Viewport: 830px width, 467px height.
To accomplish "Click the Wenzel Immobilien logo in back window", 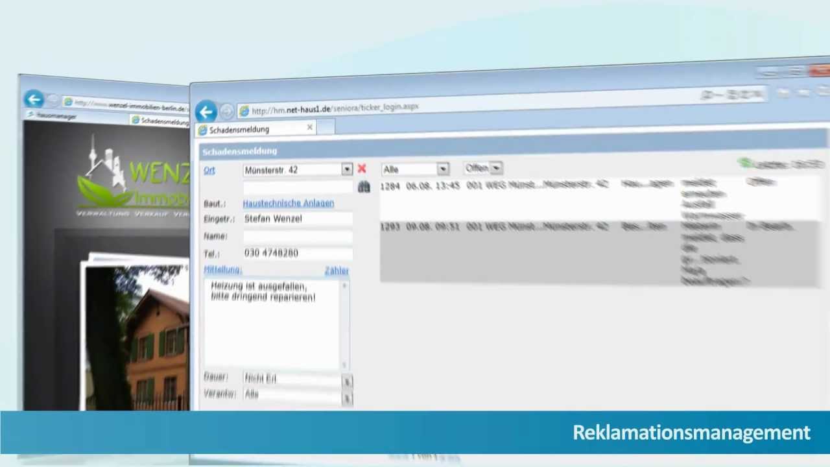I will click(133, 177).
